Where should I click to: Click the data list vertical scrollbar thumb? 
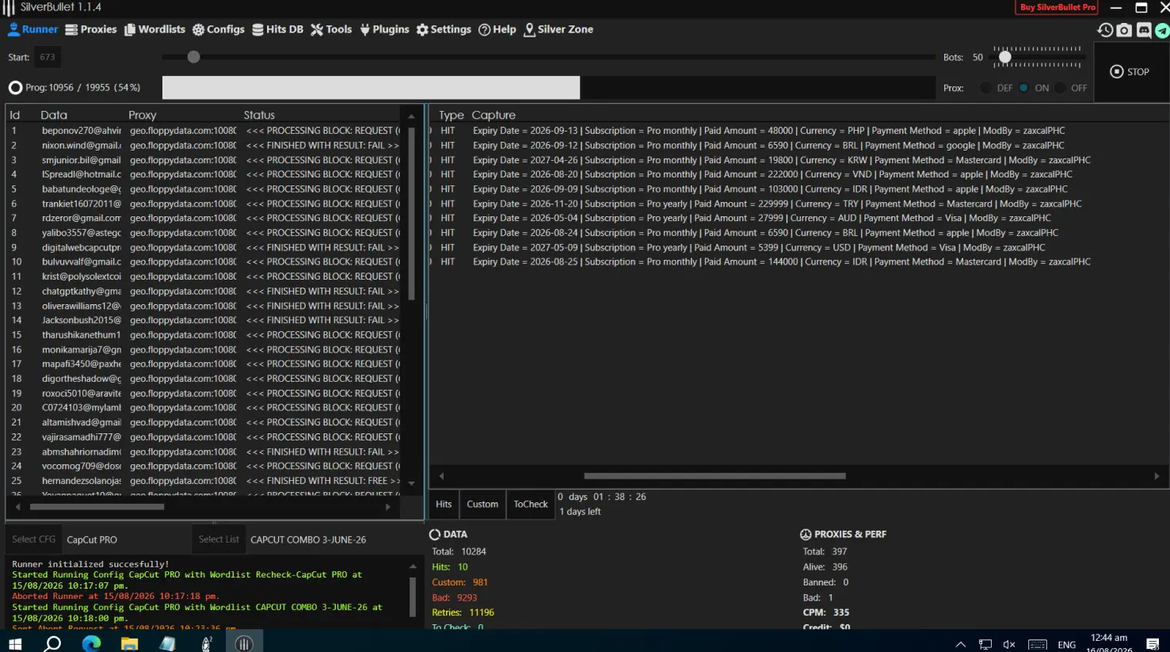(x=411, y=214)
